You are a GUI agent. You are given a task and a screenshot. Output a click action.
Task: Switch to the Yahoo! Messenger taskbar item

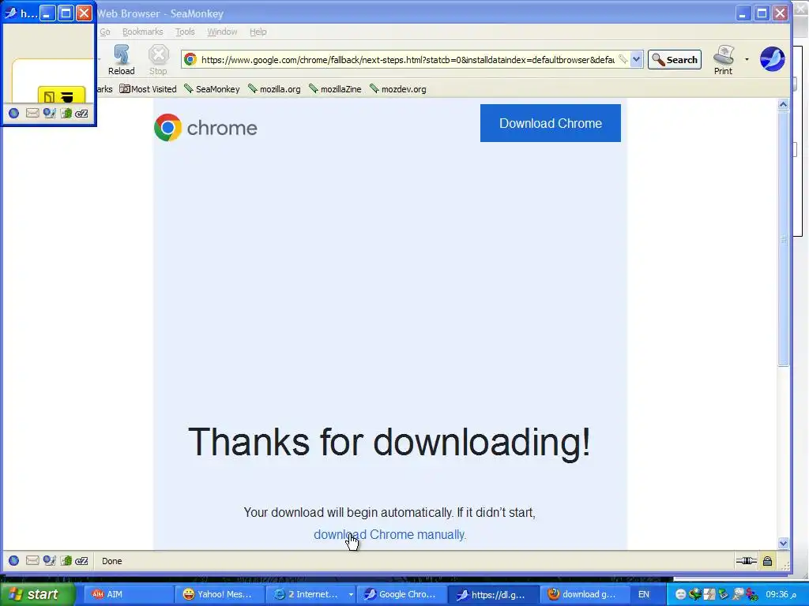[x=220, y=594]
